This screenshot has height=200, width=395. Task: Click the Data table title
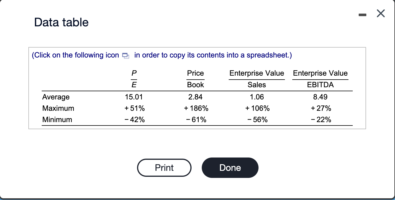[61, 22]
